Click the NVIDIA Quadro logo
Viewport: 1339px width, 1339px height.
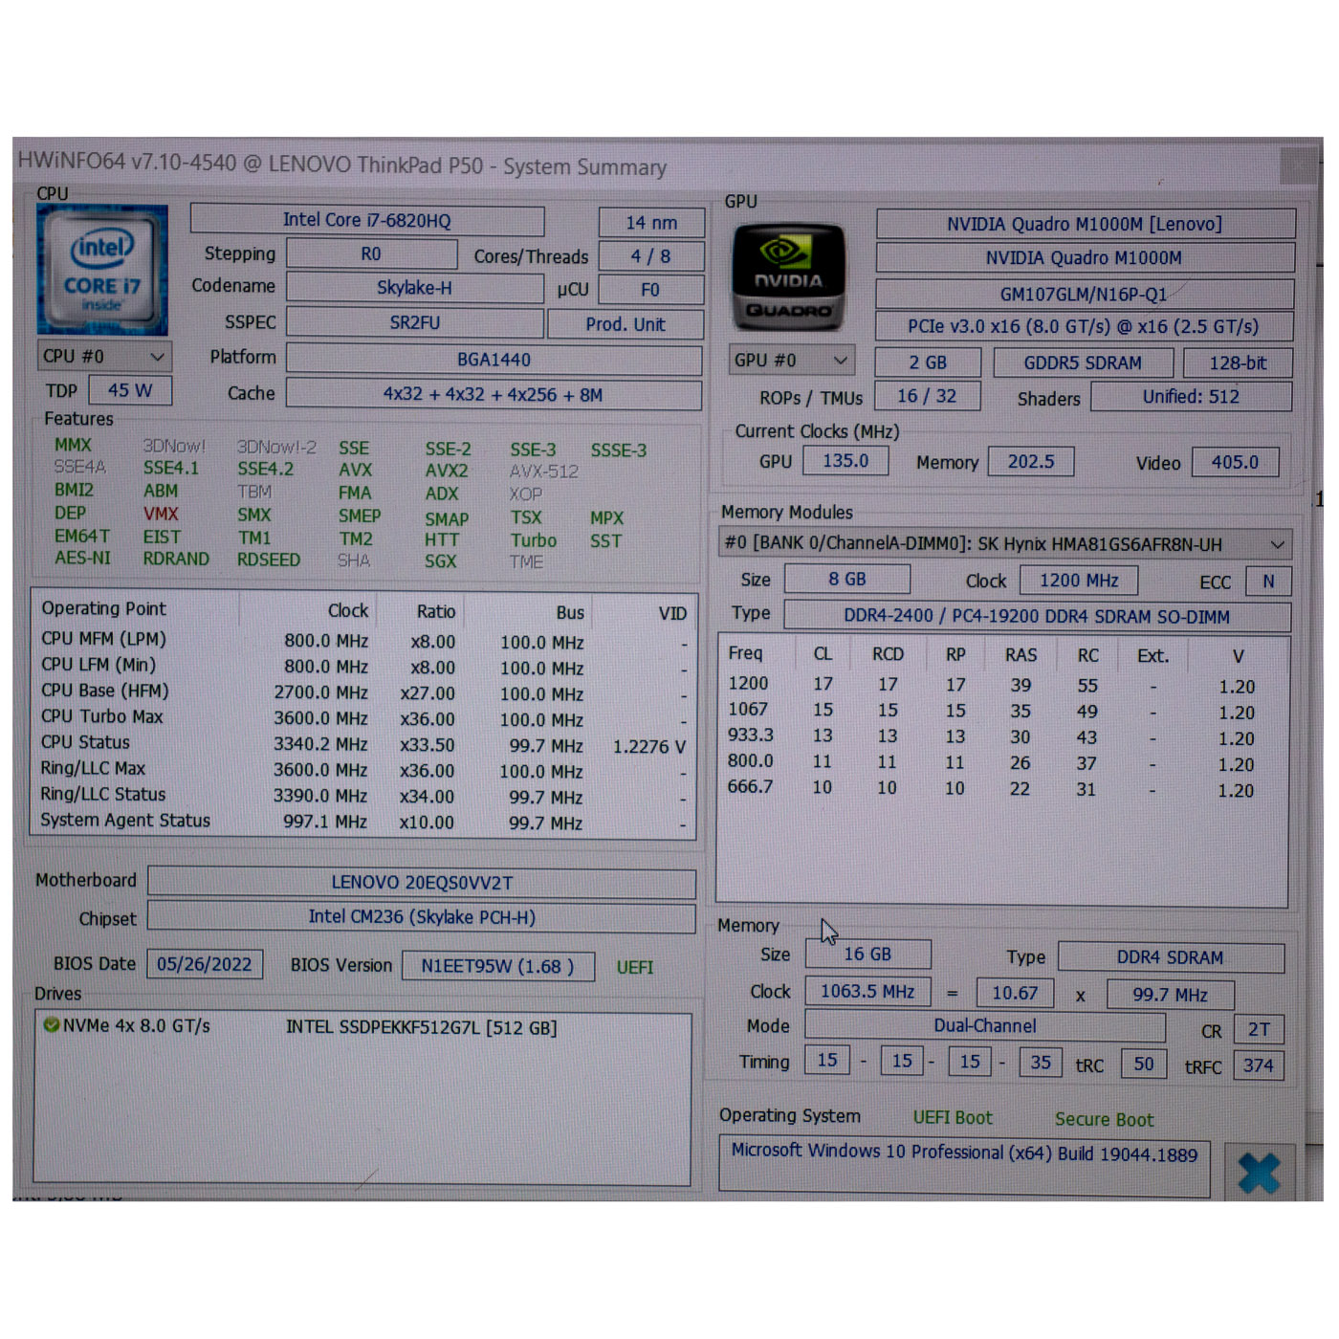pos(789,276)
